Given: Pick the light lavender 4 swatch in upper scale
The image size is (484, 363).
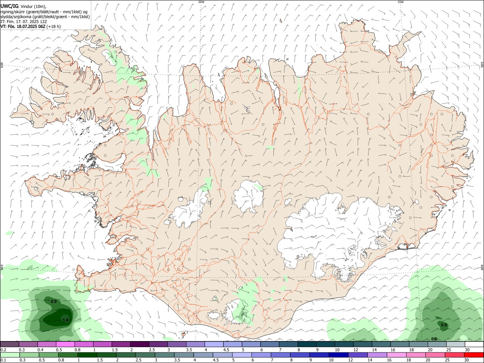Looking at the screenshot, I should [214, 344].
